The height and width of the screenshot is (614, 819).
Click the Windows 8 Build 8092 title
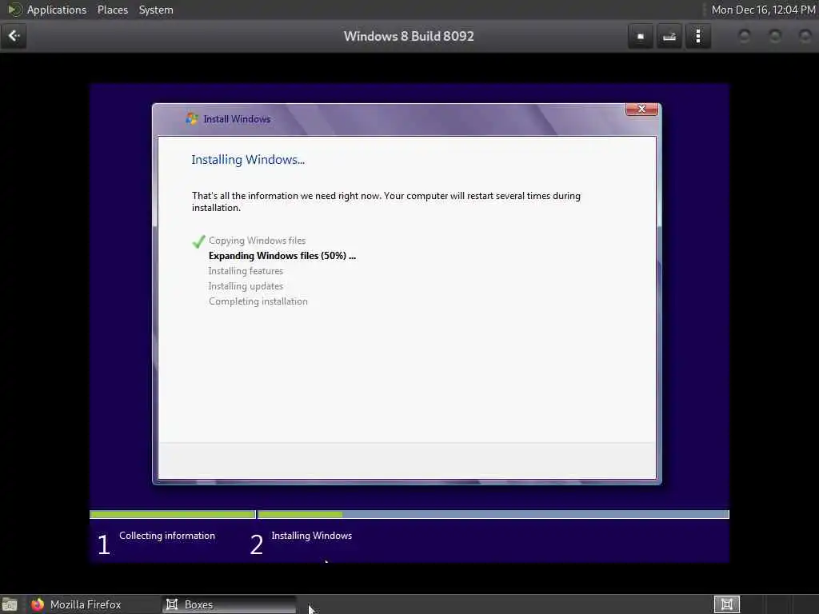[x=409, y=37]
